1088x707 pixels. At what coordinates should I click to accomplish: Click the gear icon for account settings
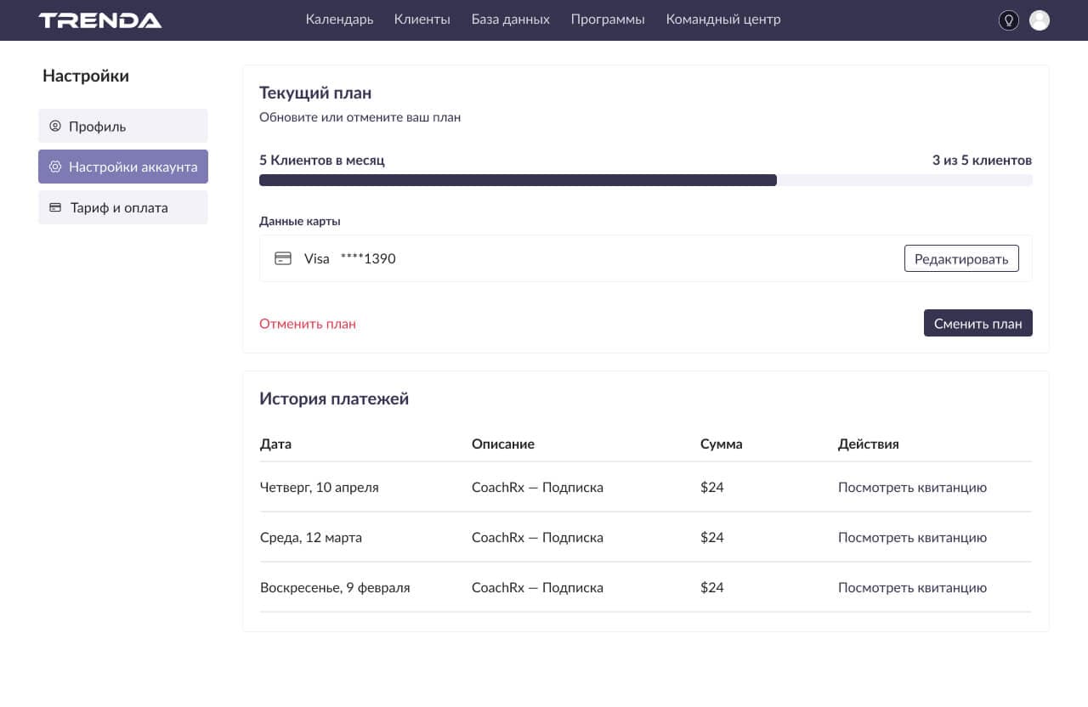click(55, 167)
